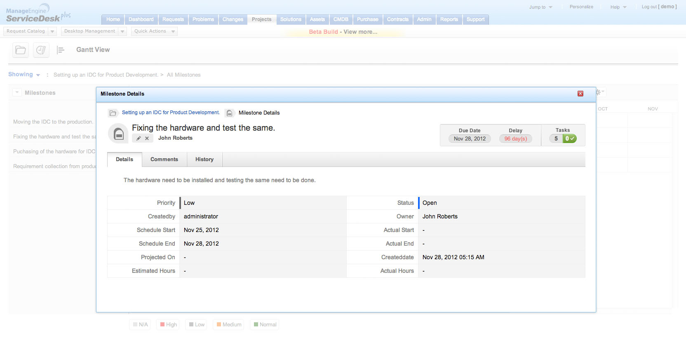Click the Personalize link
Viewport: 686px width, 340px height.
[x=581, y=7]
